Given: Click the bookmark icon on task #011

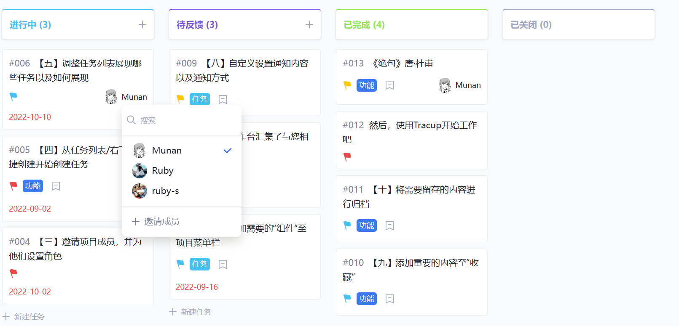Looking at the screenshot, I should point(390,226).
